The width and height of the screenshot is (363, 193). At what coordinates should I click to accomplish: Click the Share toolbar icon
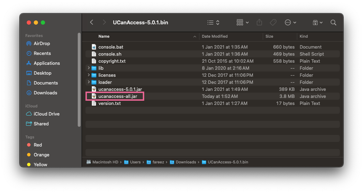[259, 23]
